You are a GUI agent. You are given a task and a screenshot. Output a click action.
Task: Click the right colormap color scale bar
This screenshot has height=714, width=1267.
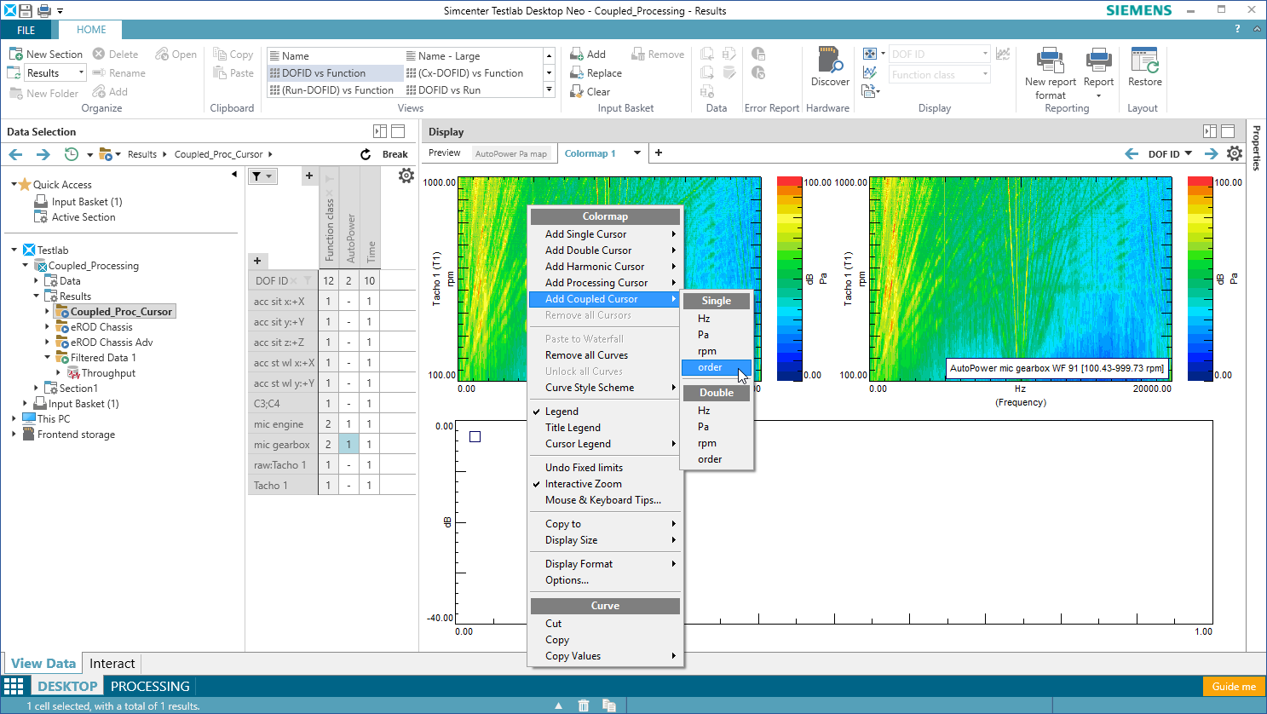(1201, 279)
